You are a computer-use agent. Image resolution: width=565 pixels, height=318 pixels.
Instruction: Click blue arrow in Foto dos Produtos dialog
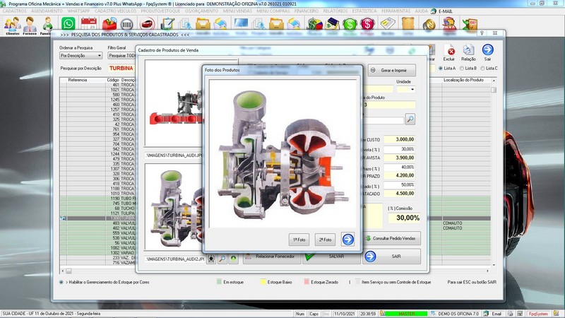[347, 240]
